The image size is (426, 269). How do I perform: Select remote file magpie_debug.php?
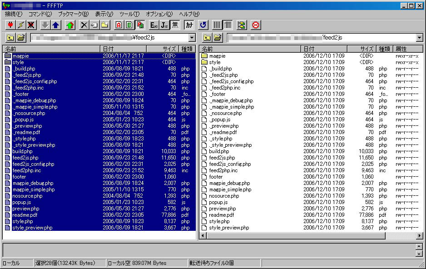coord(229,183)
